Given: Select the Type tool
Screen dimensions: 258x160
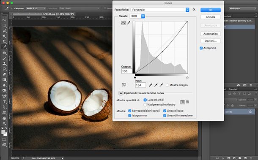Looking at the screenshot, I should tap(4, 102).
